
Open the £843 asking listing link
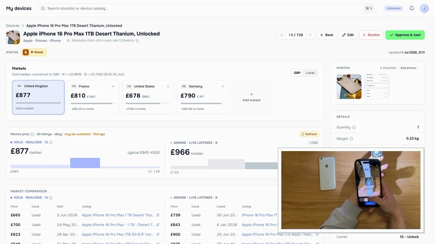point(260,225)
